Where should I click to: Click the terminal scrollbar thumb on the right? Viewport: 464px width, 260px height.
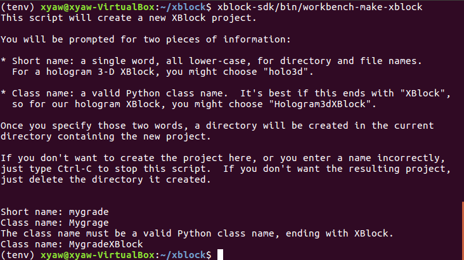(x=462, y=227)
